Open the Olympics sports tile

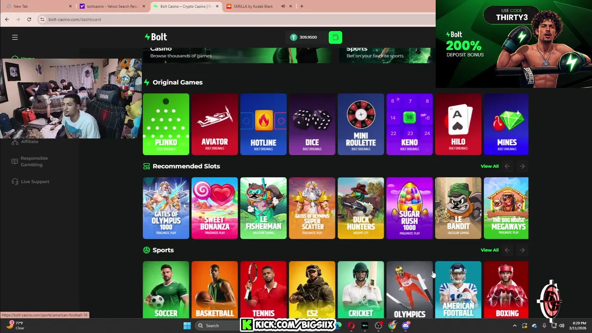tap(409, 290)
